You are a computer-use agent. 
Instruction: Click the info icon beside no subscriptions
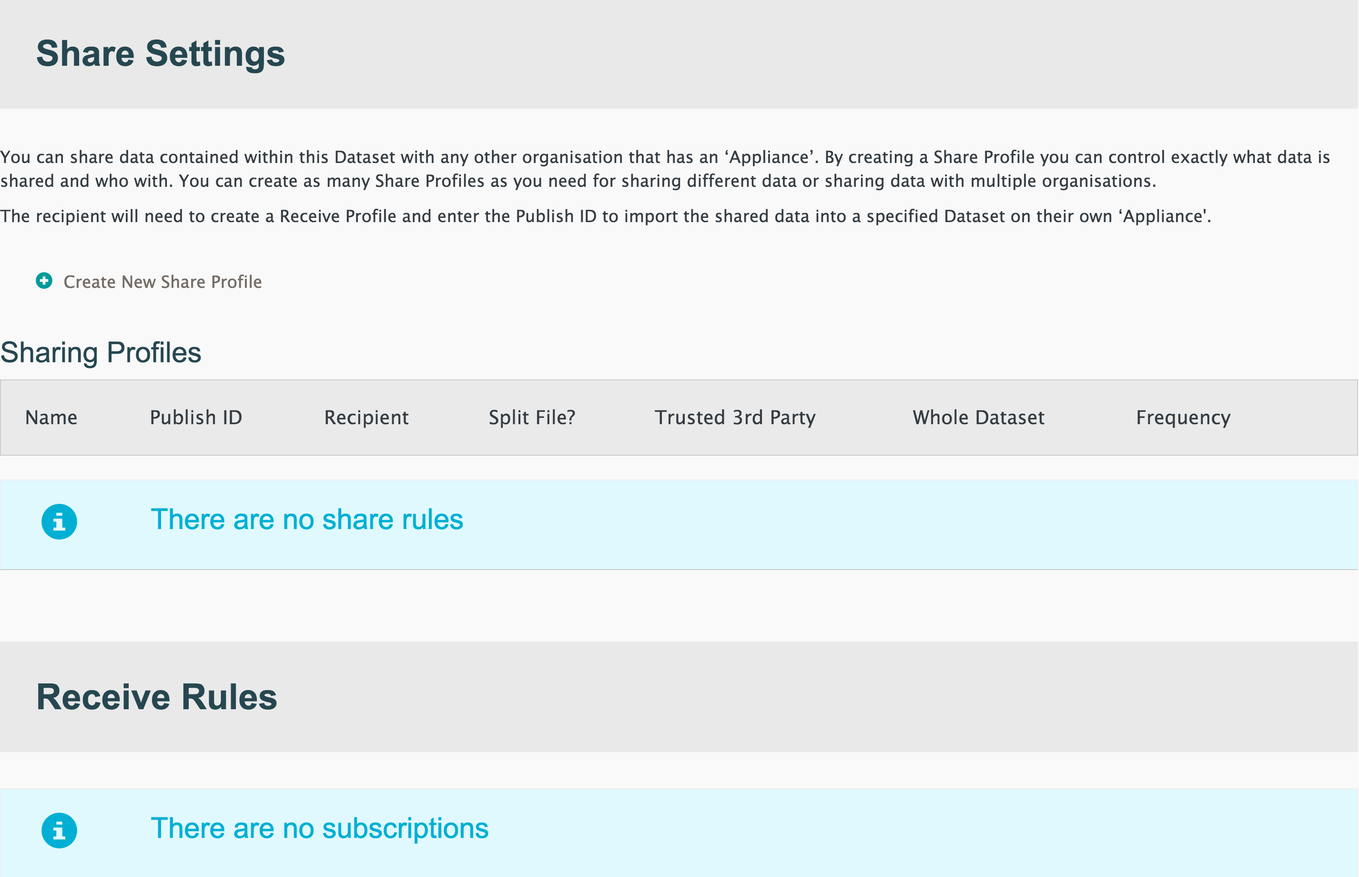[59, 830]
